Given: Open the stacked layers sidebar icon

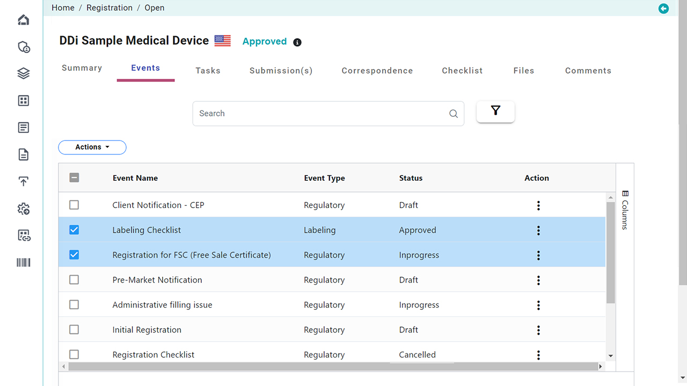Looking at the screenshot, I should pos(24,74).
